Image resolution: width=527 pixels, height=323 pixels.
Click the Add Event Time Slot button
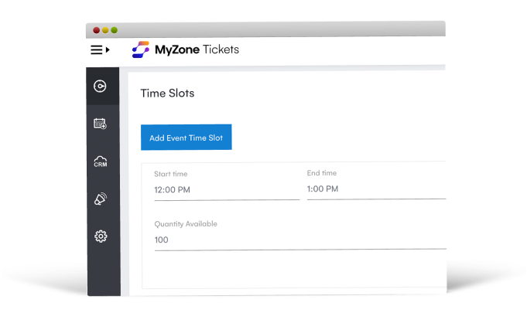pyautogui.click(x=187, y=138)
